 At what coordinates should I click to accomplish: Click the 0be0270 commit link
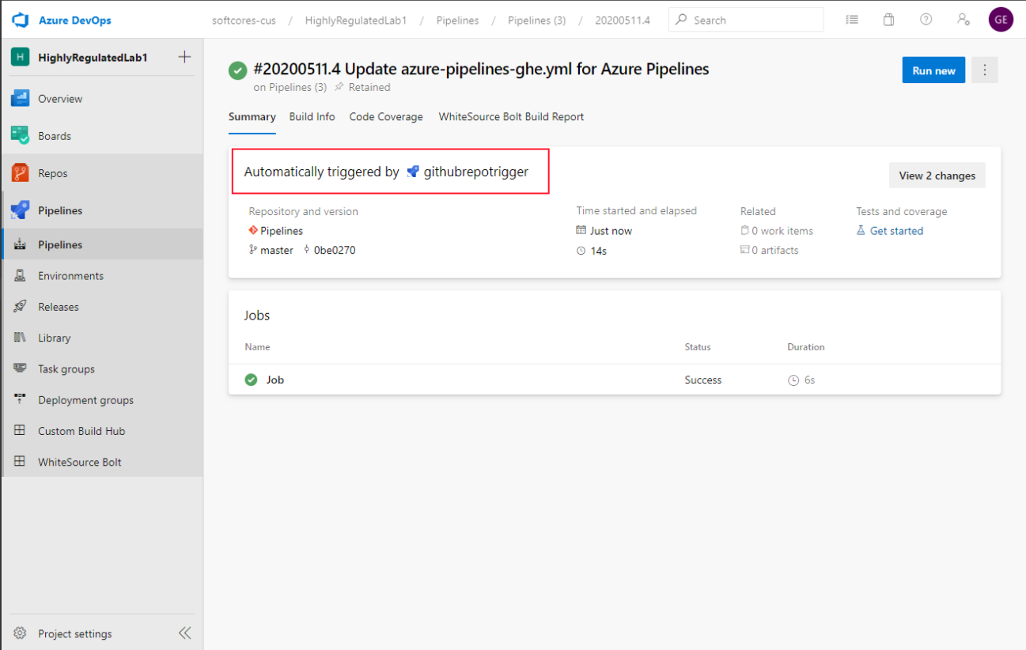[x=335, y=250]
